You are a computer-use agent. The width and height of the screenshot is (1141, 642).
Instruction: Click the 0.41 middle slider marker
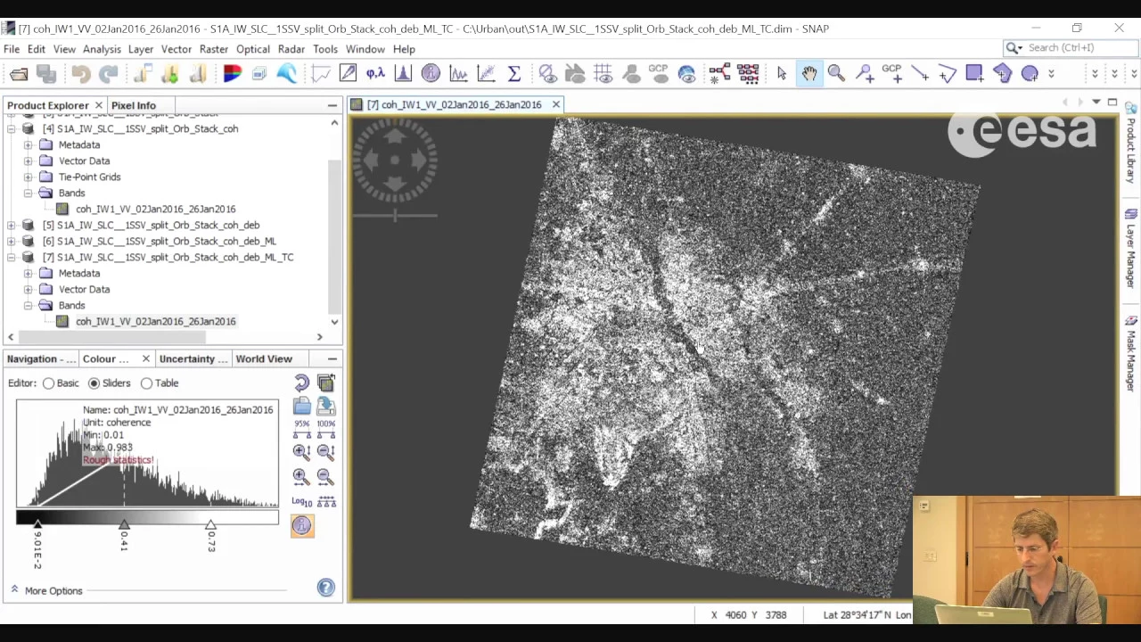(x=124, y=525)
